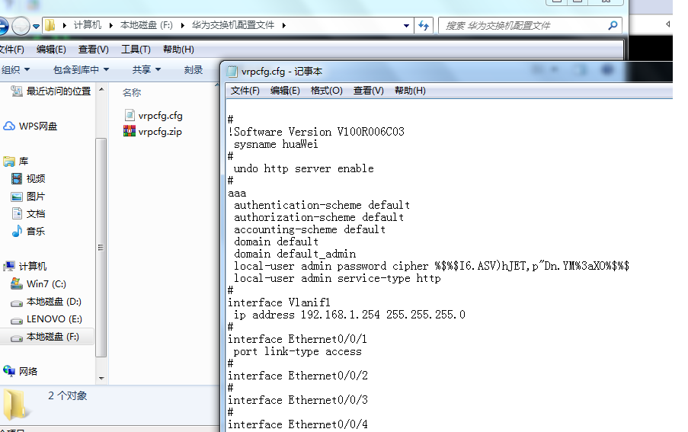Click the 'local-user admin service-type http' line

pyautogui.click(x=337, y=279)
